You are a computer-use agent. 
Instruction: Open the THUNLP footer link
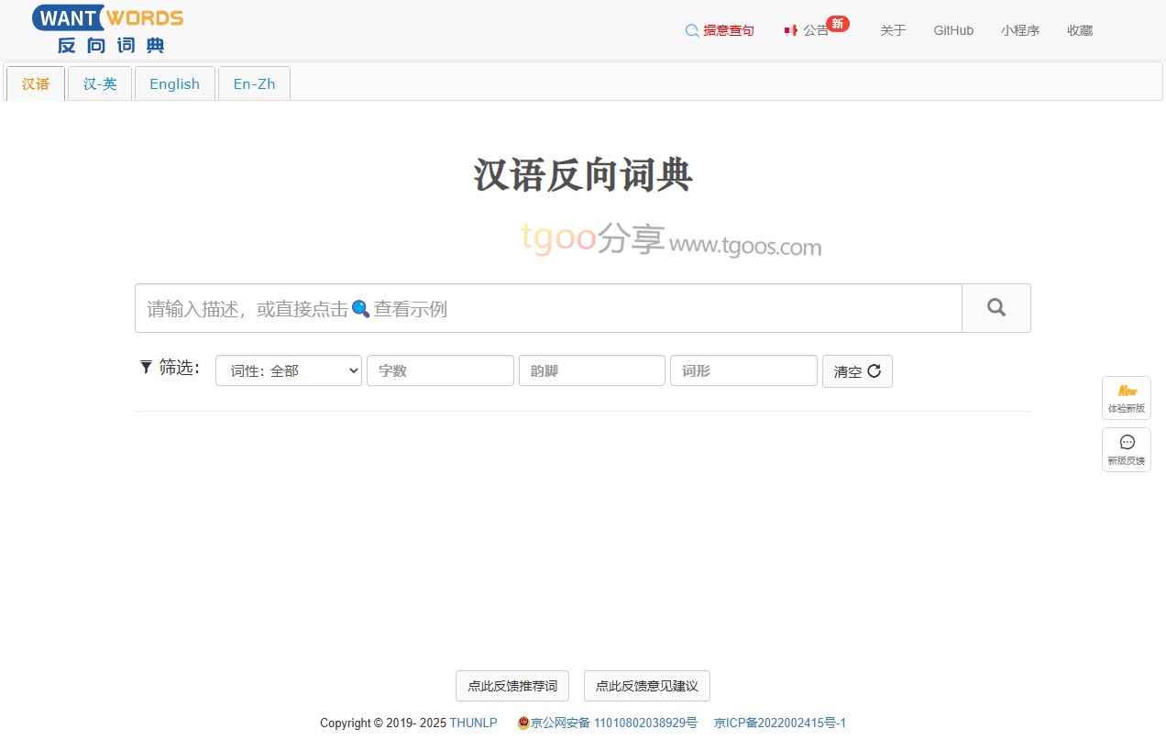click(x=473, y=723)
